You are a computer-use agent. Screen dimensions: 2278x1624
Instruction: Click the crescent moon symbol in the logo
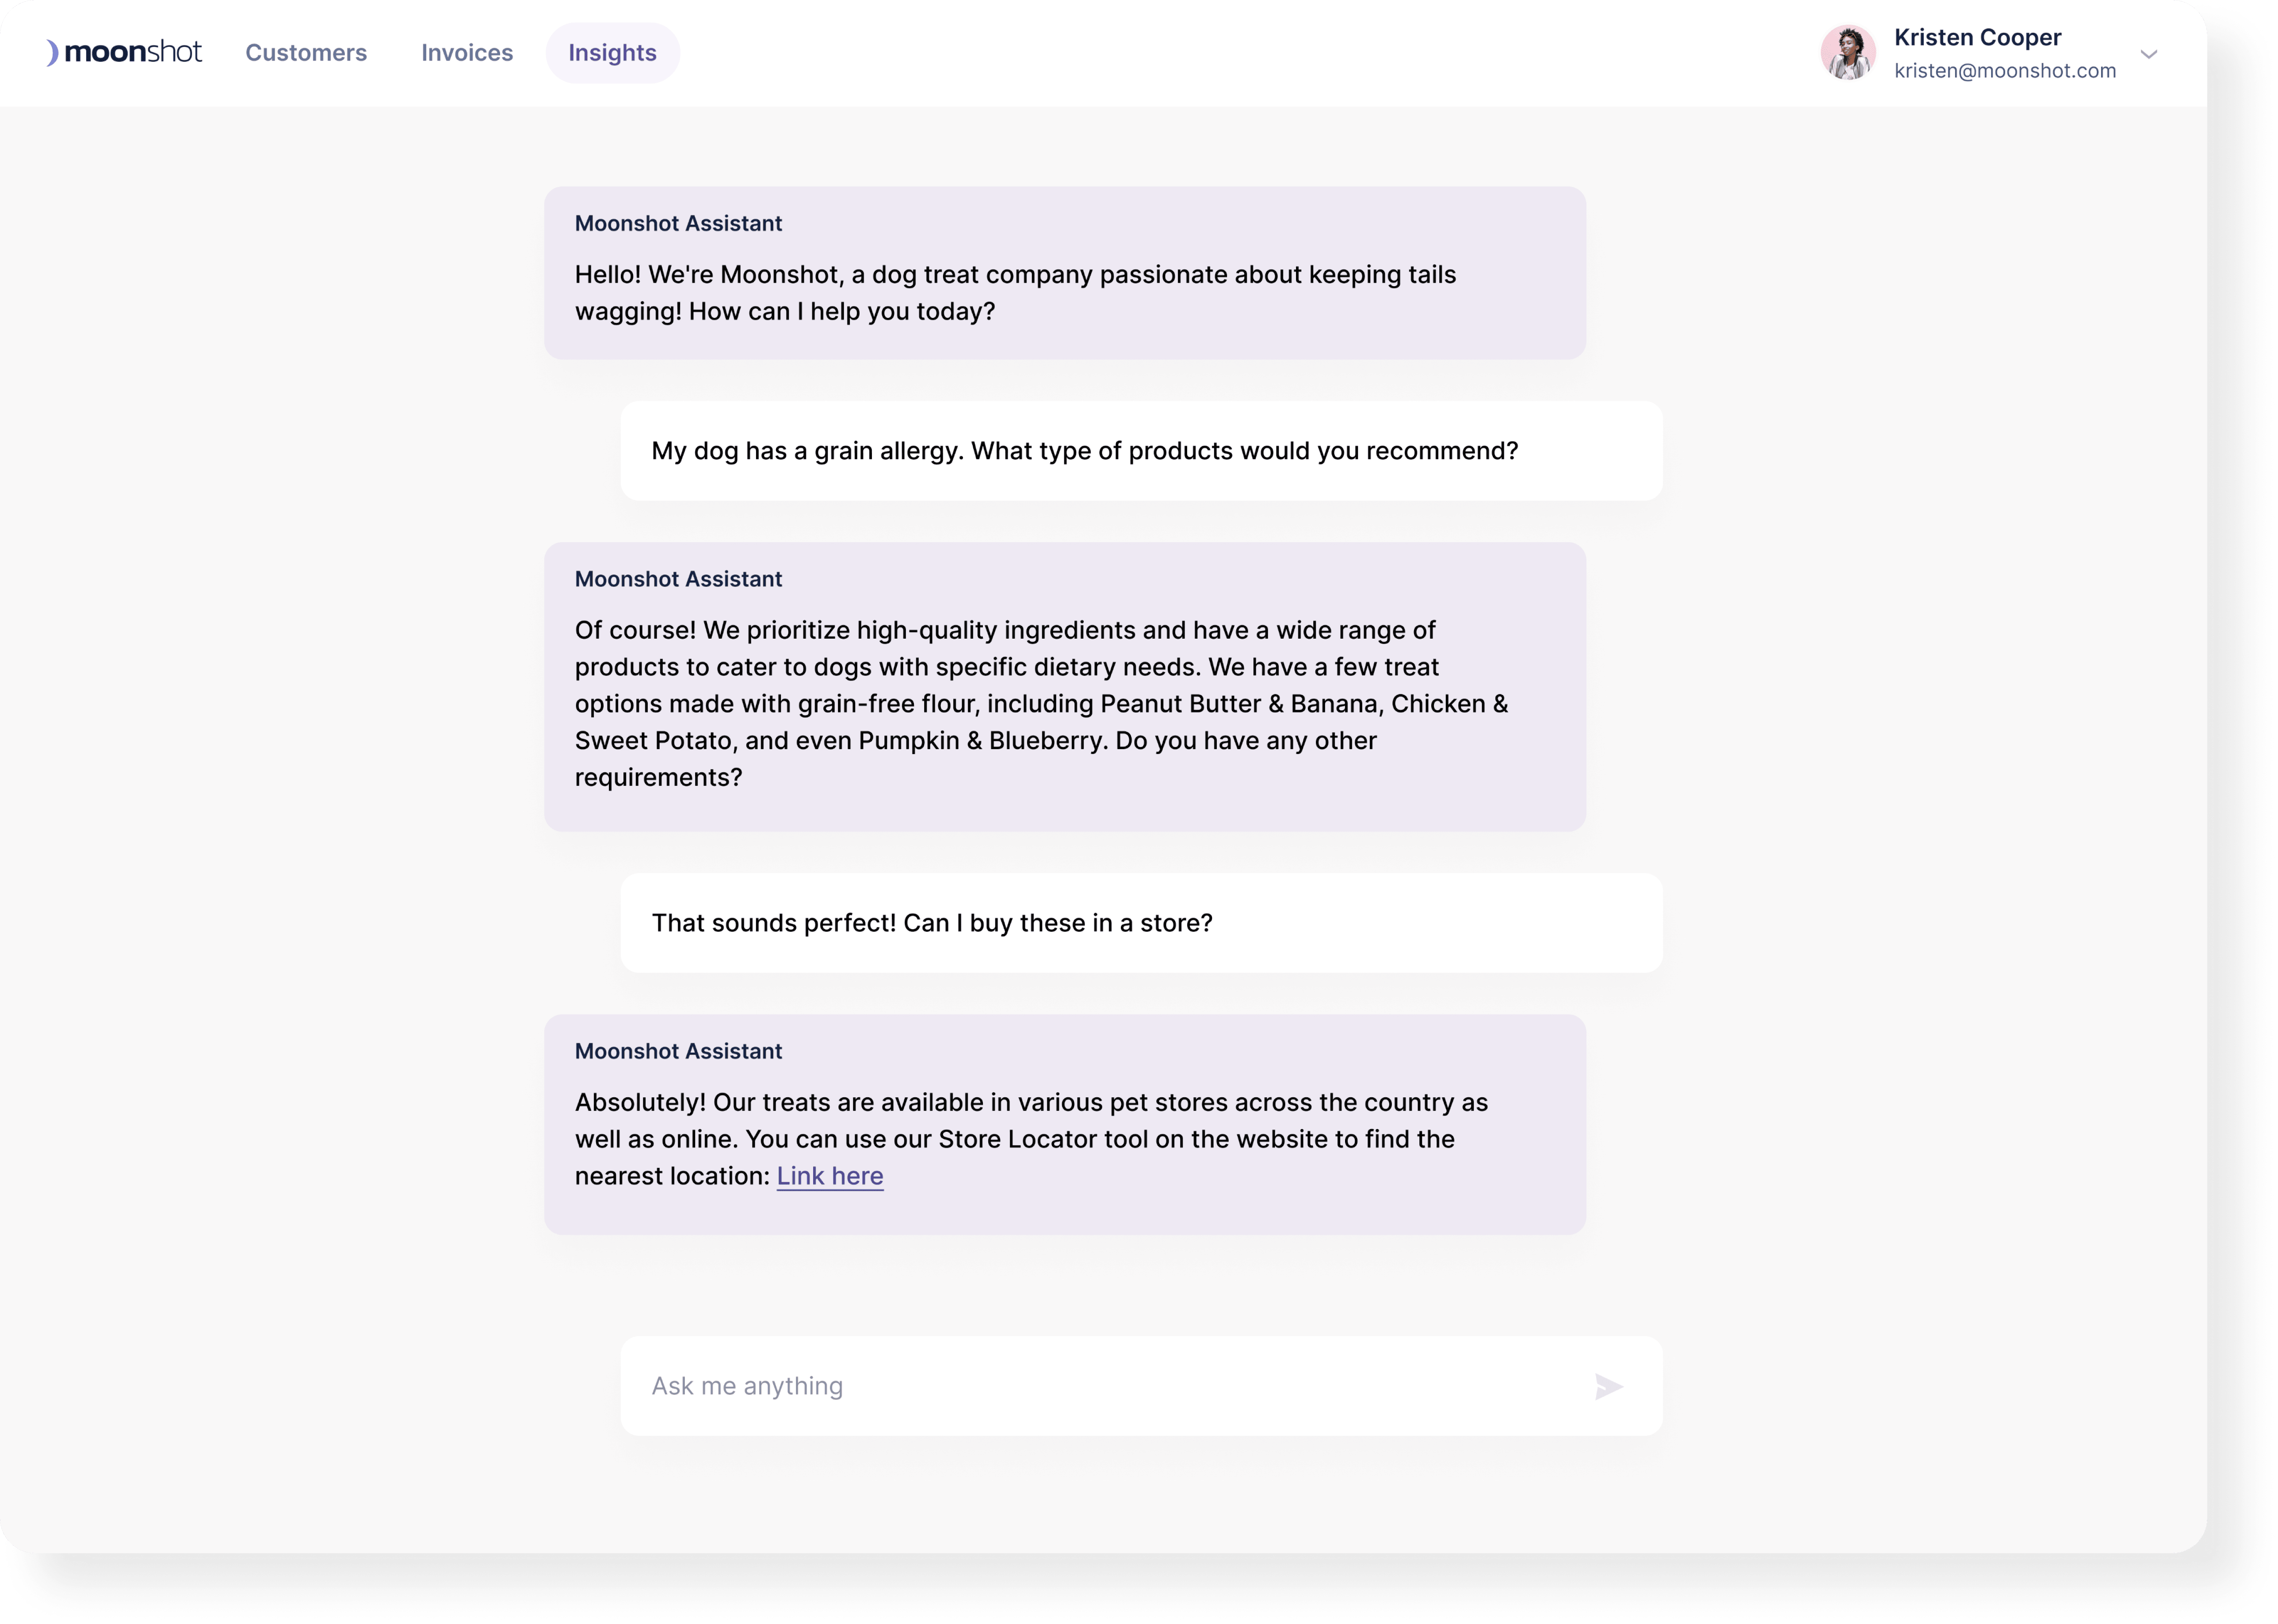(x=53, y=52)
